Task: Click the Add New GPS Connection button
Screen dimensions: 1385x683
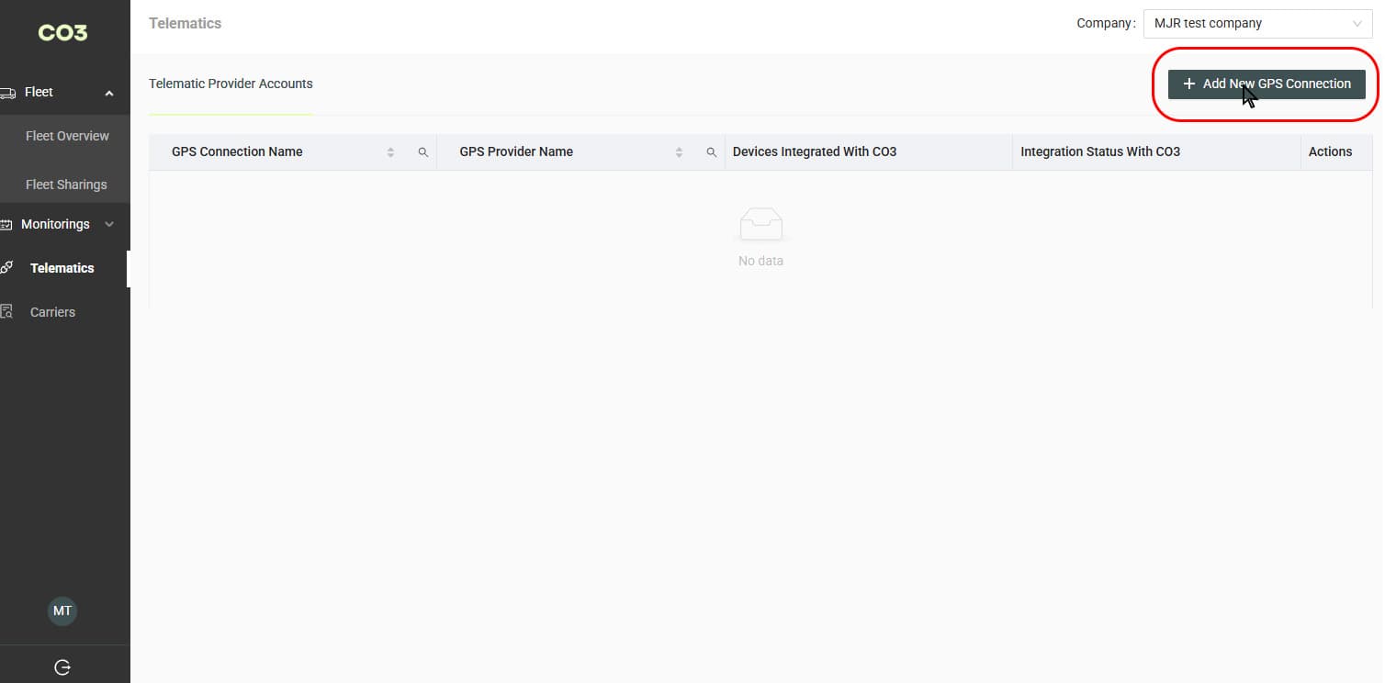Action: click(1266, 84)
